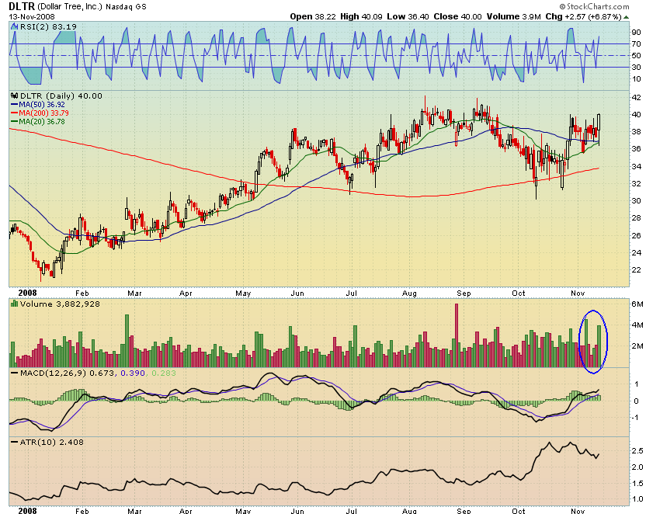Click the tall green volume bar in late February
The image size is (646, 514).
(x=127, y=341)
